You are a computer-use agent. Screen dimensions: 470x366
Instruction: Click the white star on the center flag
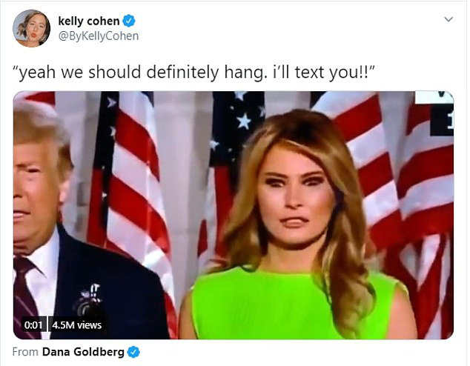point(243,121)
